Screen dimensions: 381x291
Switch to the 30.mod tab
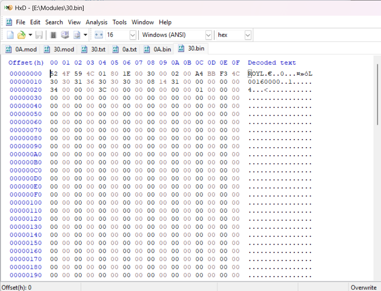click(59, 49)
